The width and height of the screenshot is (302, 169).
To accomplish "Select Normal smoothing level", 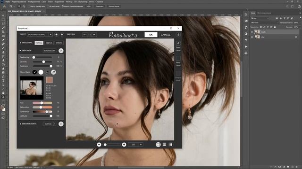I will point(39,43).
